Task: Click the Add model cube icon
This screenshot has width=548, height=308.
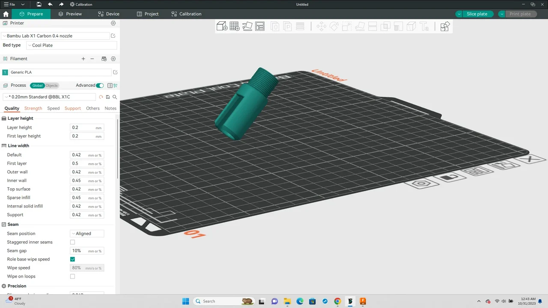Action: pos(222,27)
